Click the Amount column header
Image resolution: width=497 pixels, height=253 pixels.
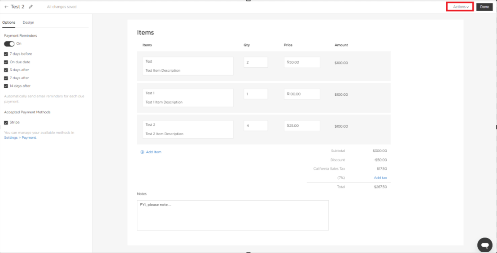coord(341,45)
